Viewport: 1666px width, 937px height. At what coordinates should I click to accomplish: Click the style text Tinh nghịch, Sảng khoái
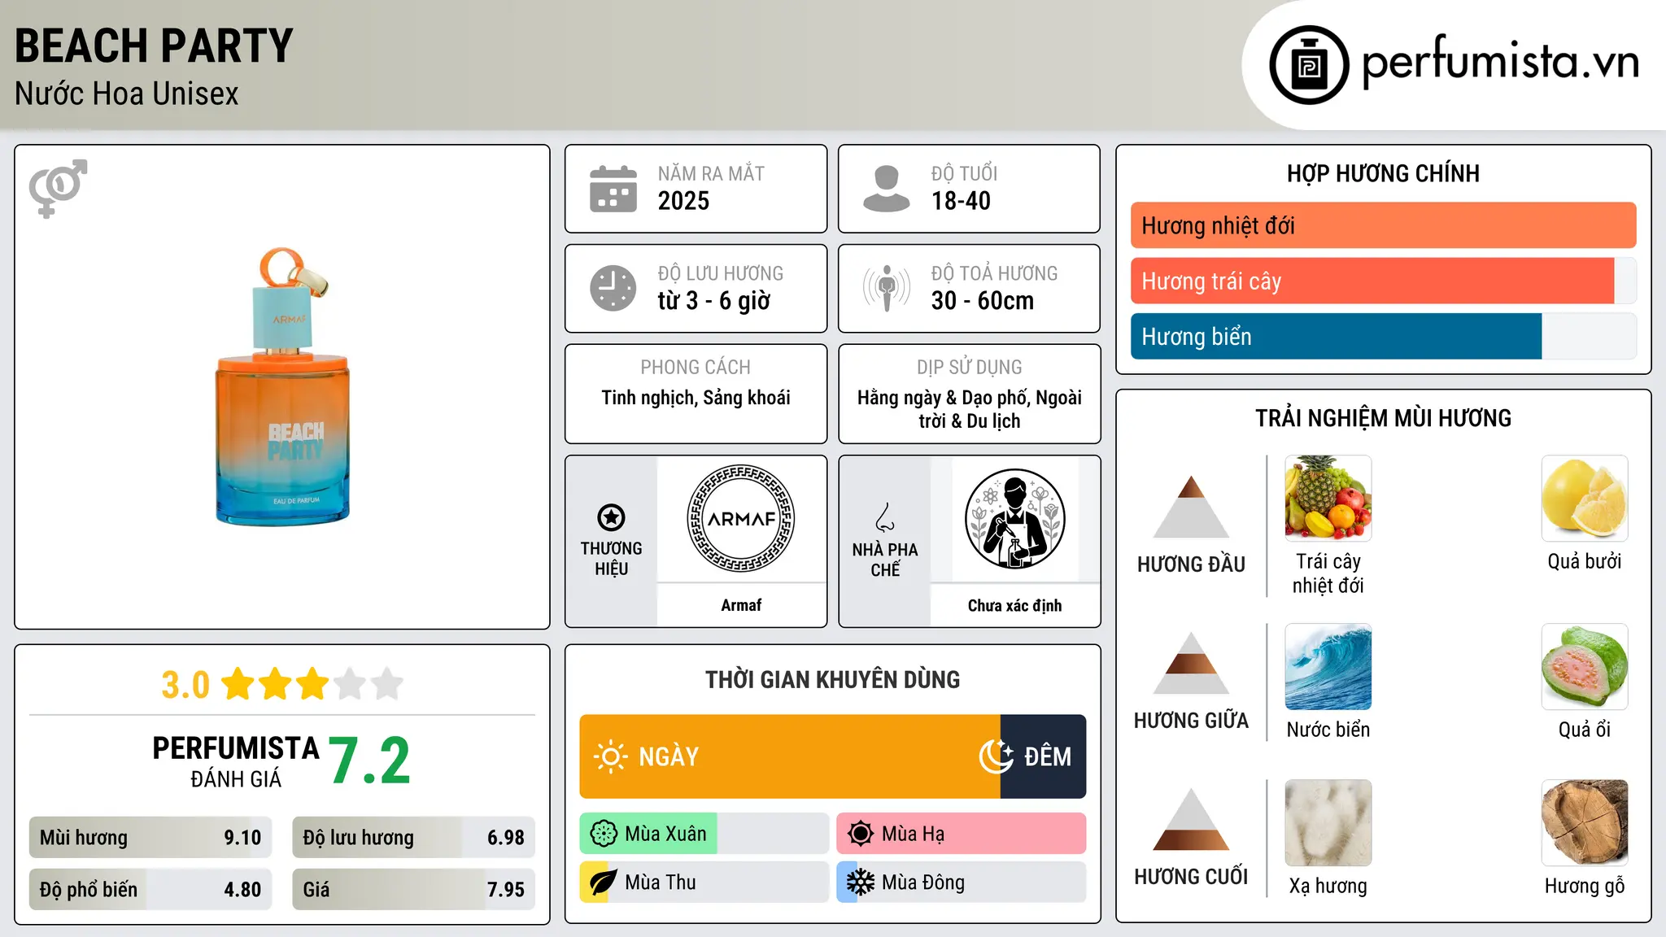[696, 398]
